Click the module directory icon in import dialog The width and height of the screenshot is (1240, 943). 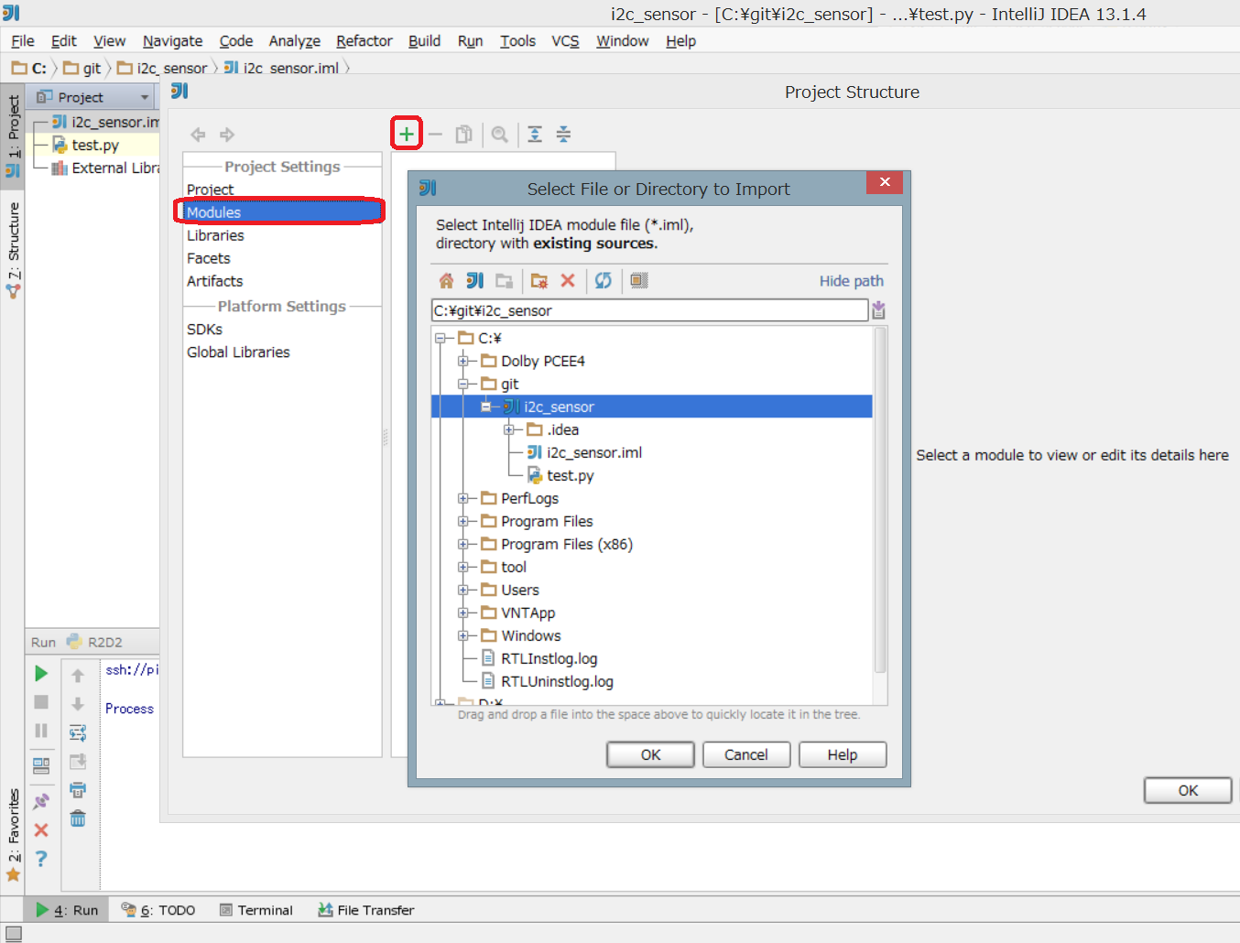(504, 280)
